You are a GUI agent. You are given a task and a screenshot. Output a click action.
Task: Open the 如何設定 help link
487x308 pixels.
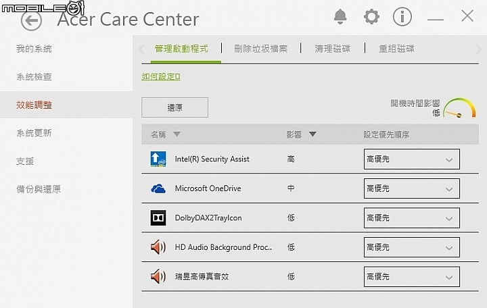(161, 76)
